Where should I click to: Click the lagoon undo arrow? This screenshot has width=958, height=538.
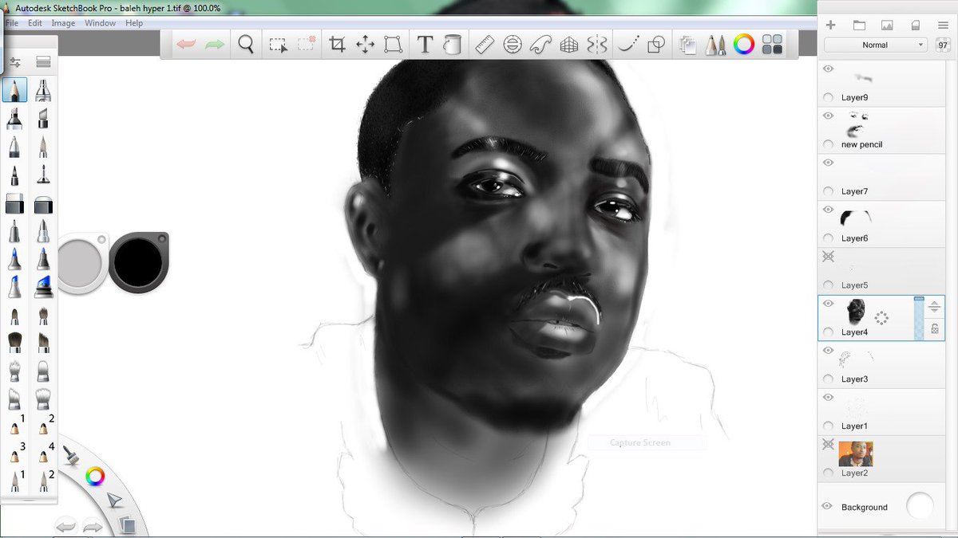tap(65, 526)
